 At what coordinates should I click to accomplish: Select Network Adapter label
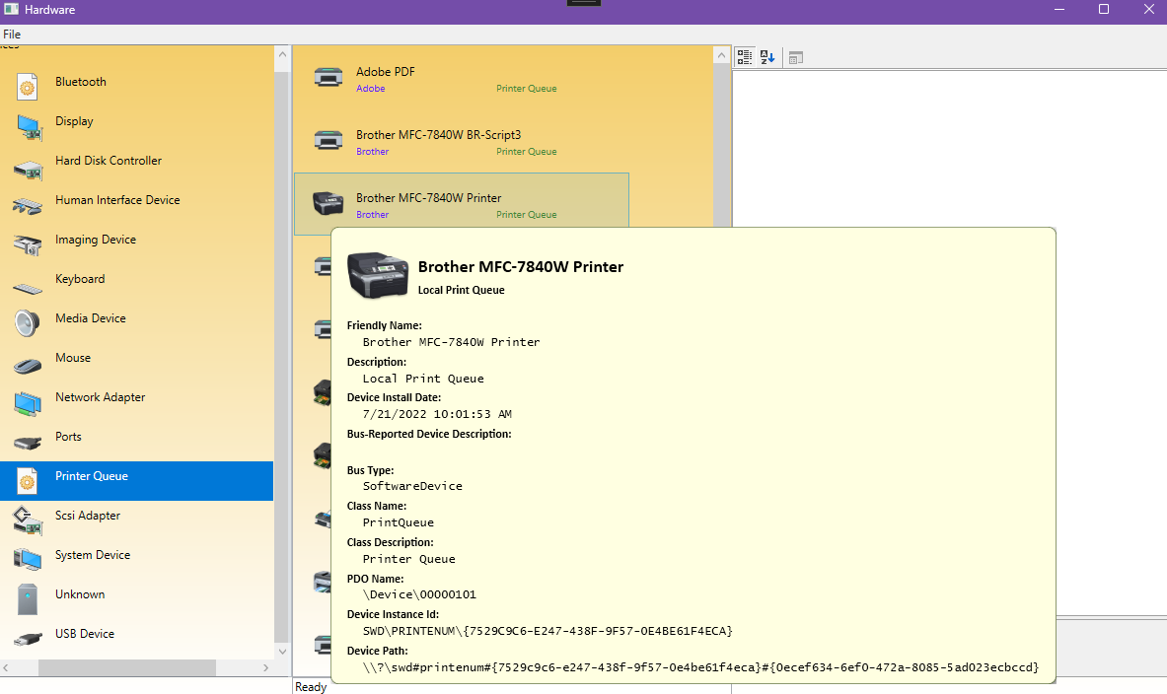pos(100,397)
